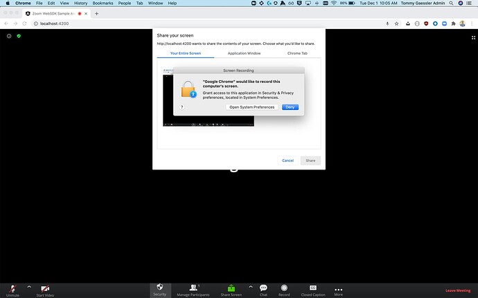
Task: Open the More options menu
Action: tap(338, 291)
